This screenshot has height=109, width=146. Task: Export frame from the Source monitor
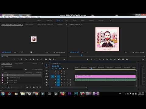54,59
